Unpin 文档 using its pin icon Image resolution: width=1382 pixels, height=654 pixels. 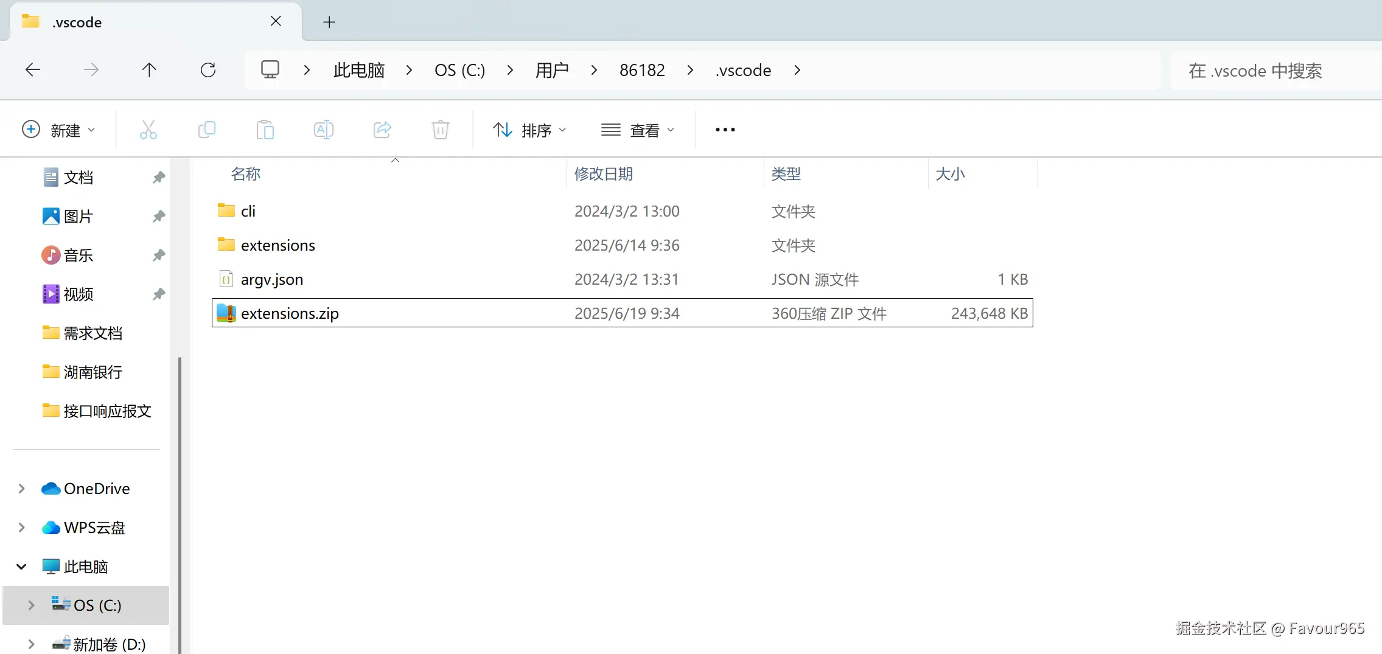point(159,178)
